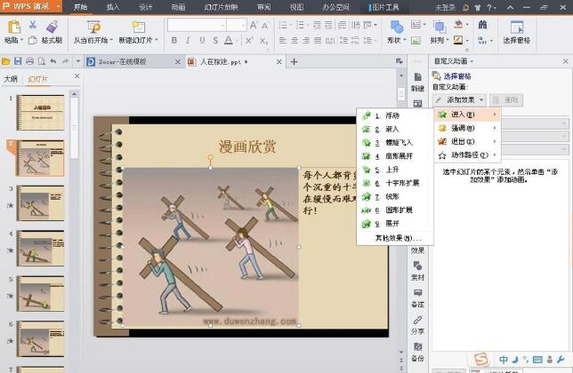Open the font color picker
The height and width of the screenshot is (373, 573).
tap(229, 41)
